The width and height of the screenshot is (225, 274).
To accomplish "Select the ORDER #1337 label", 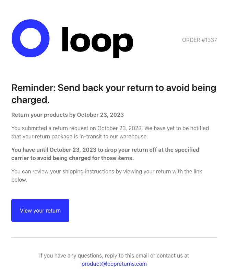I will 200,40.
